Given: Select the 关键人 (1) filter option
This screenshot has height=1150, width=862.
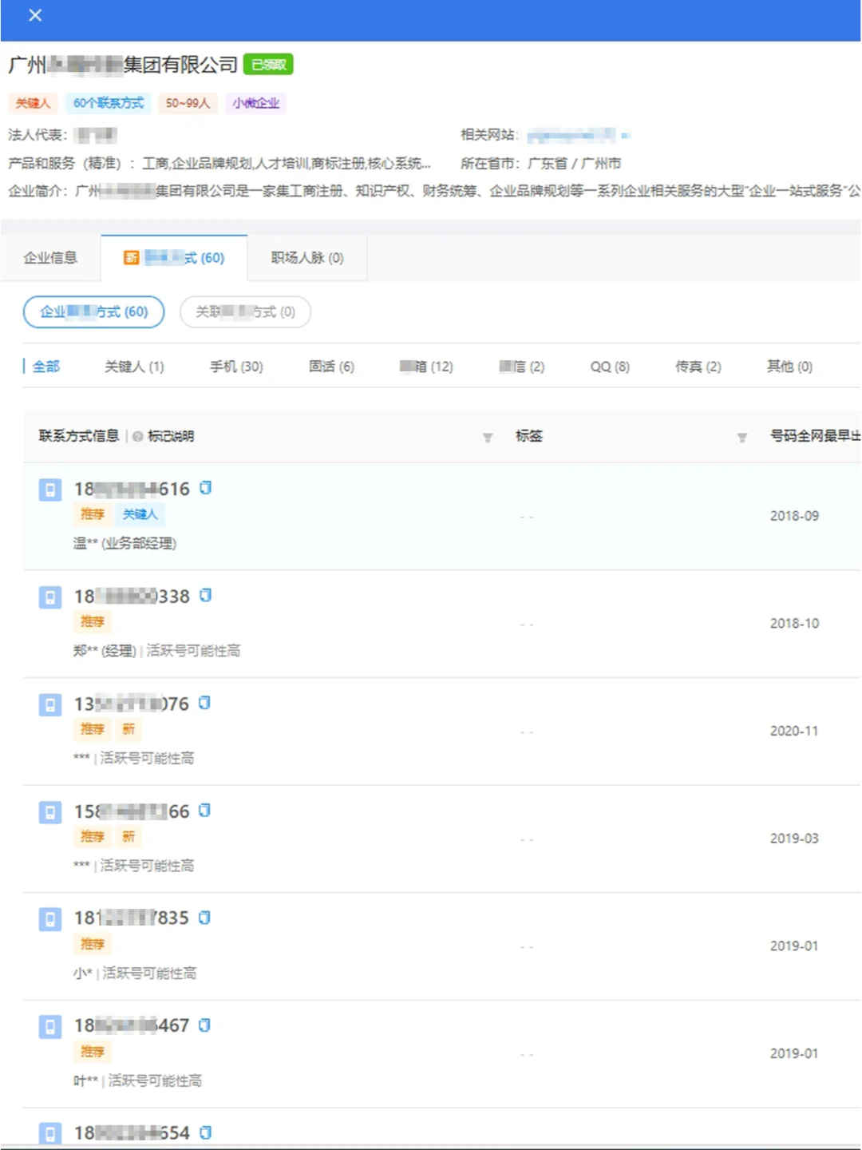Looking at the screenshot, I should click(134, 367).
